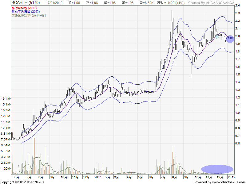Click the grey 交易量移动平均线 (14日) legend entry
246x184 pixels.
[28, 15]
